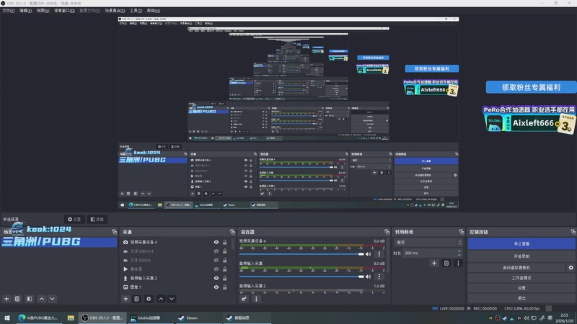Open 设置 in controls panel
The image size is (577, 324).
coord(521,288)
